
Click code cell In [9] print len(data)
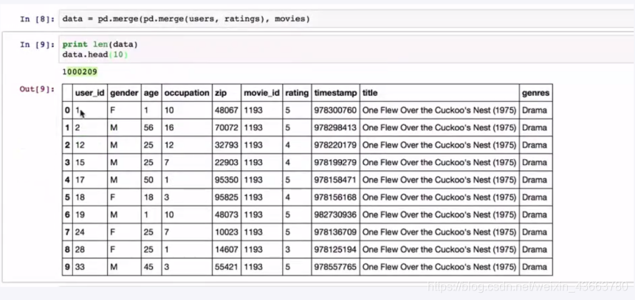click(x=346, y=49)
